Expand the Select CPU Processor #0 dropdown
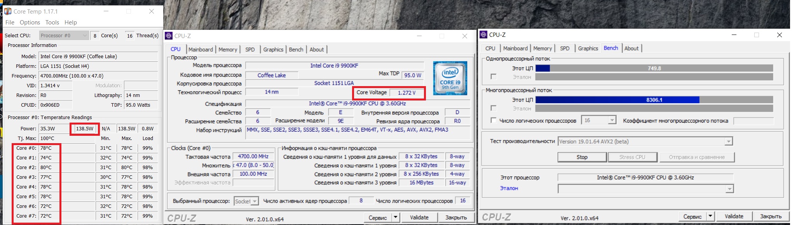The height and width of the screenshot is (225, 792). pyautogui.click(x=64, y=35)
